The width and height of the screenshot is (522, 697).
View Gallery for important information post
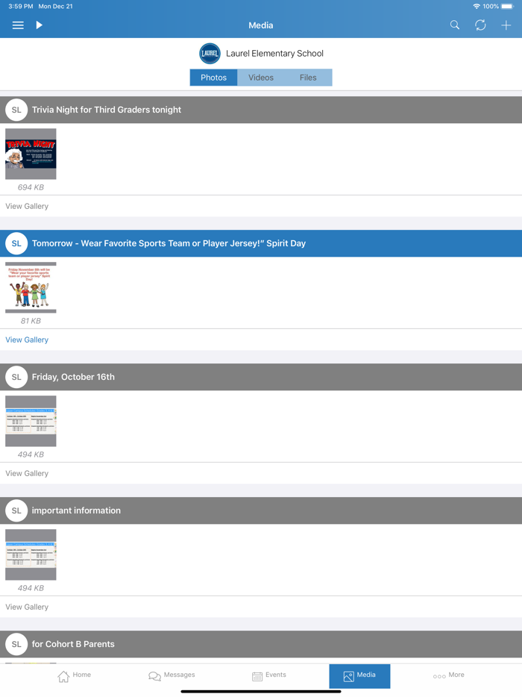pyautogui.click(x=27, y=607)
